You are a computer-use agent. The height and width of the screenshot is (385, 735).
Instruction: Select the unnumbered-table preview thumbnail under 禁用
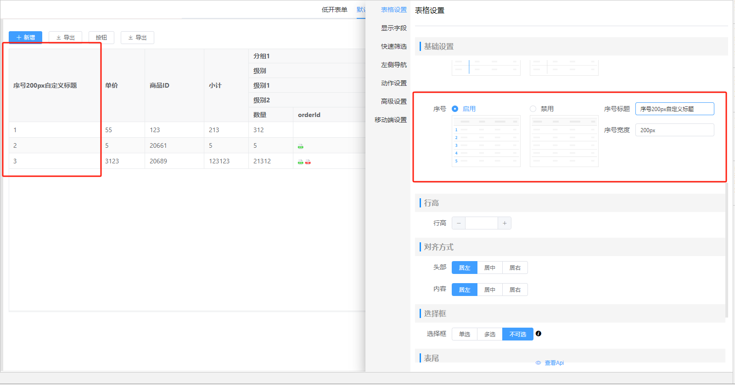[564, 141]
